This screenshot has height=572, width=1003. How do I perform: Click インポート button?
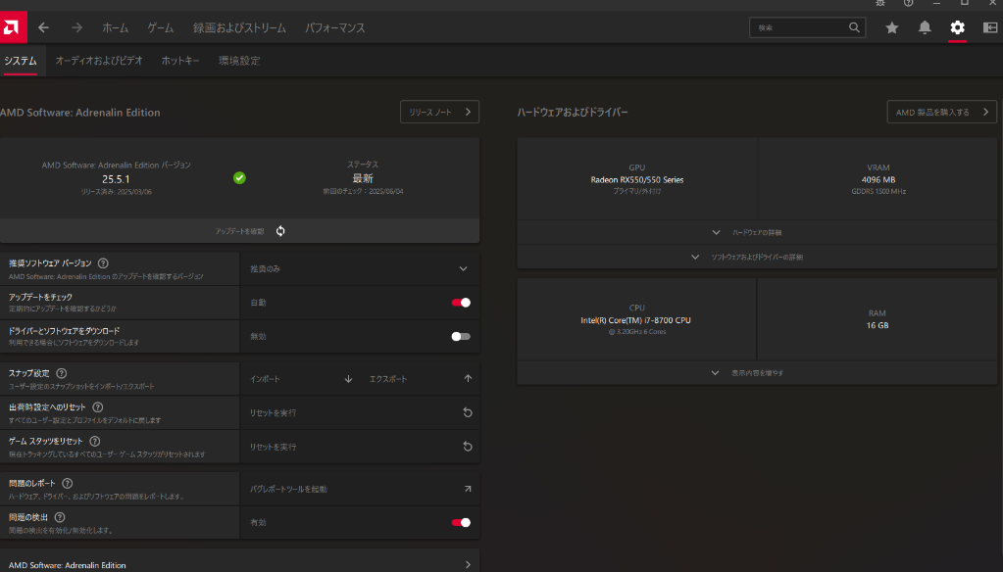[x=299, y=379]
